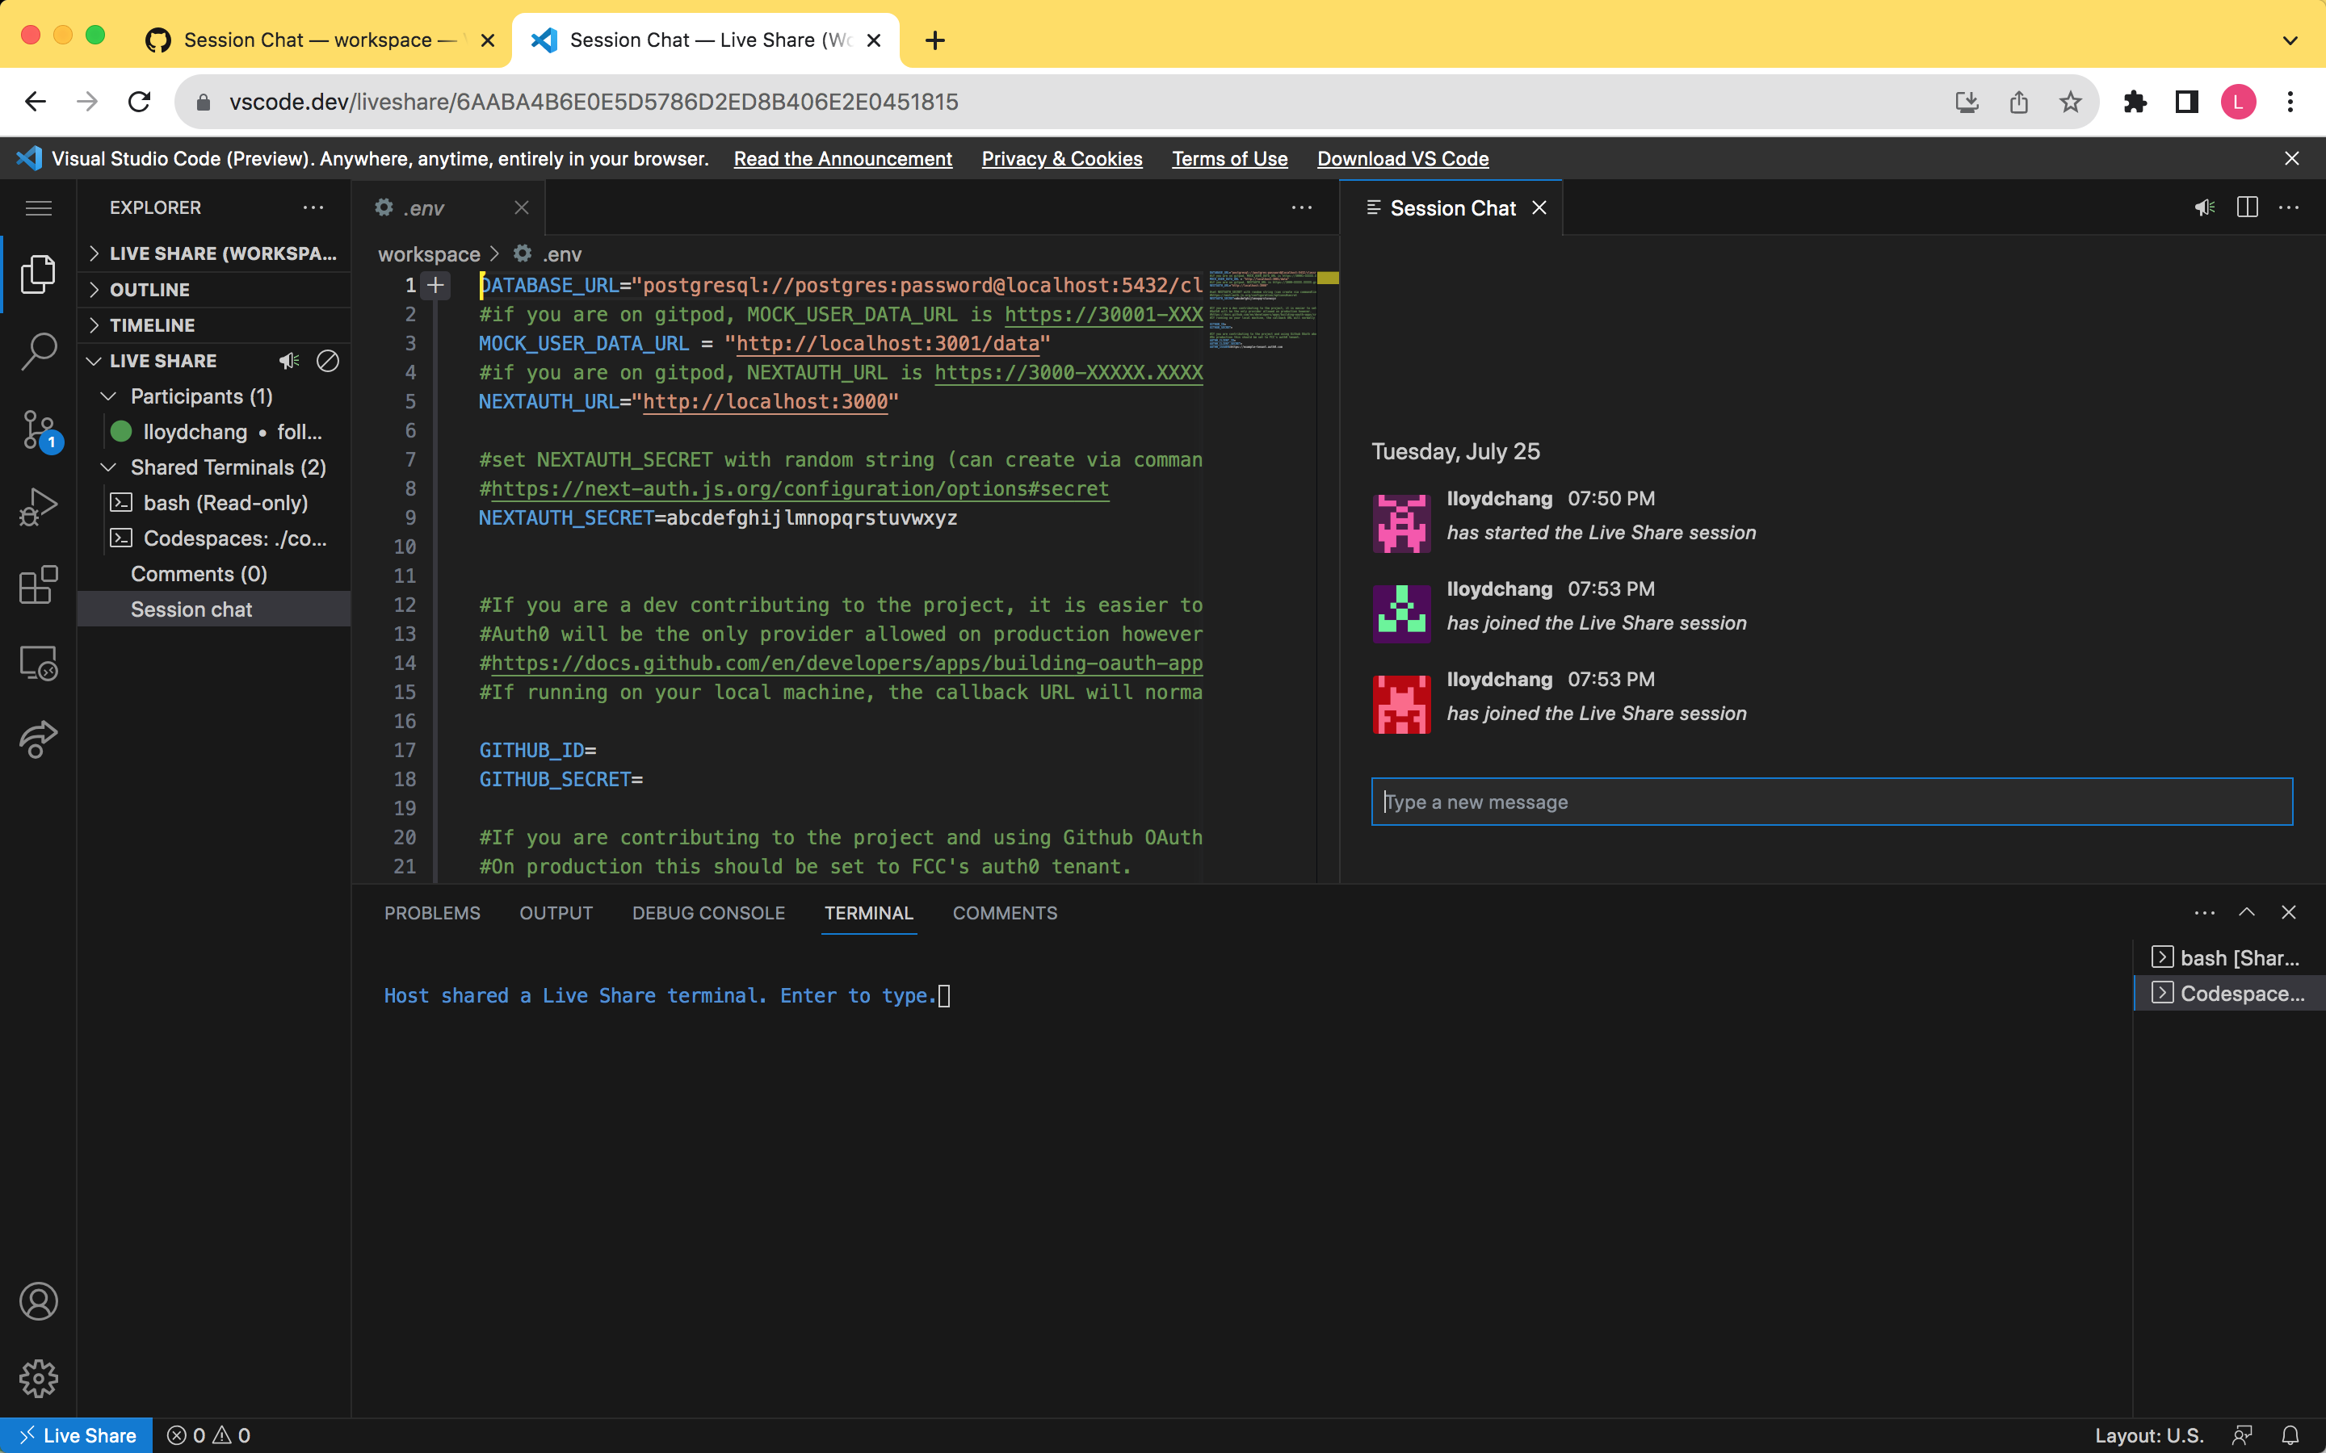Open the new Chrome tab plus button
Image resolution: width=2326 pixels, height=1453 pixels.
[934, 40]
